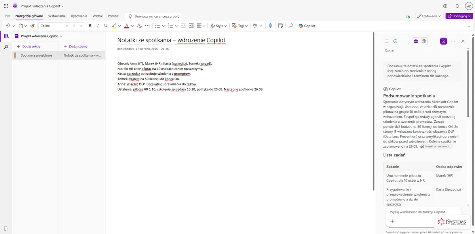Toggle the notebook navigation pane icon
This screenshot has height=234, width=475.
6,36
